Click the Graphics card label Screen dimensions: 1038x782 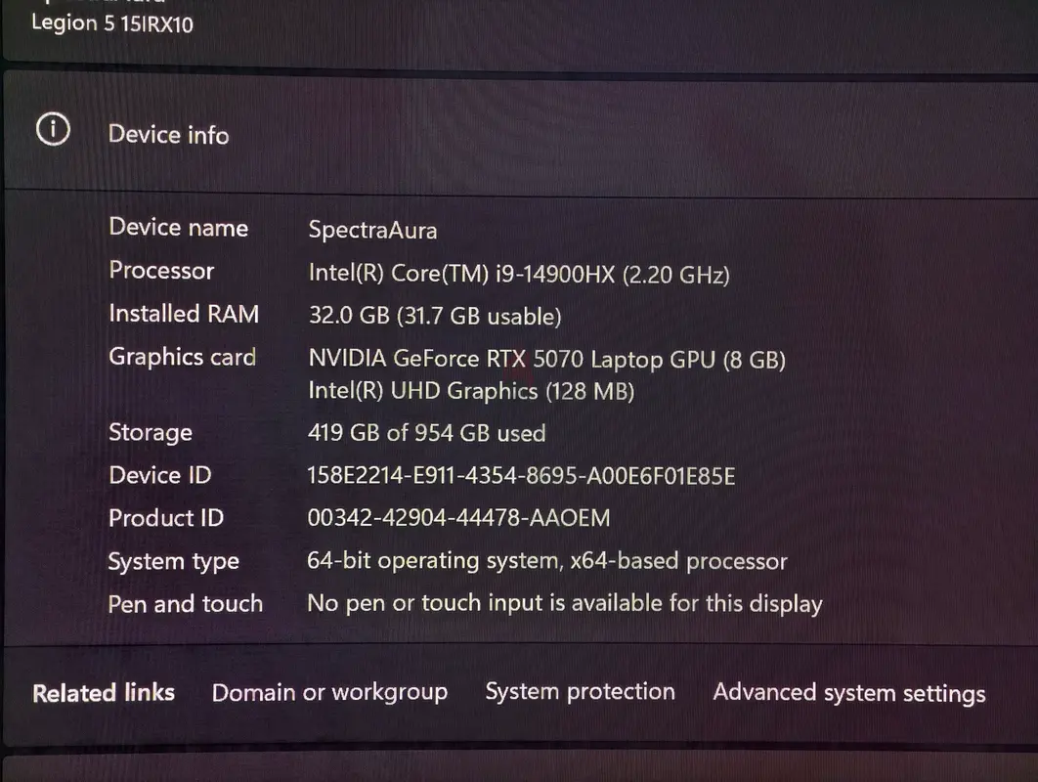[x=183, y=357]
